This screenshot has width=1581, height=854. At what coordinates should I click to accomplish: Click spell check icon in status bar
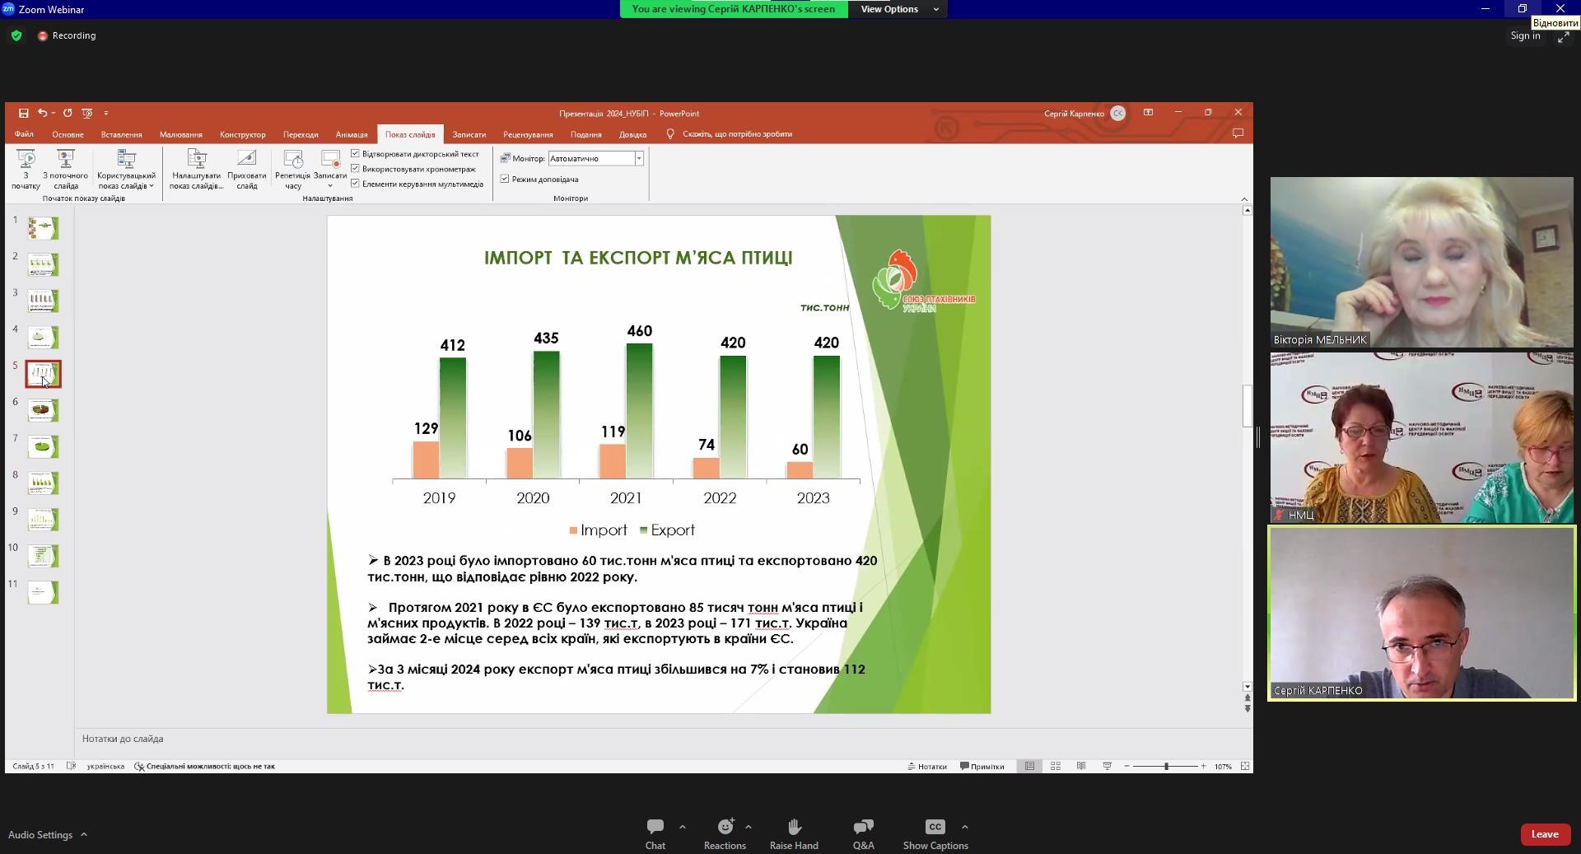(x=71, y=766)
